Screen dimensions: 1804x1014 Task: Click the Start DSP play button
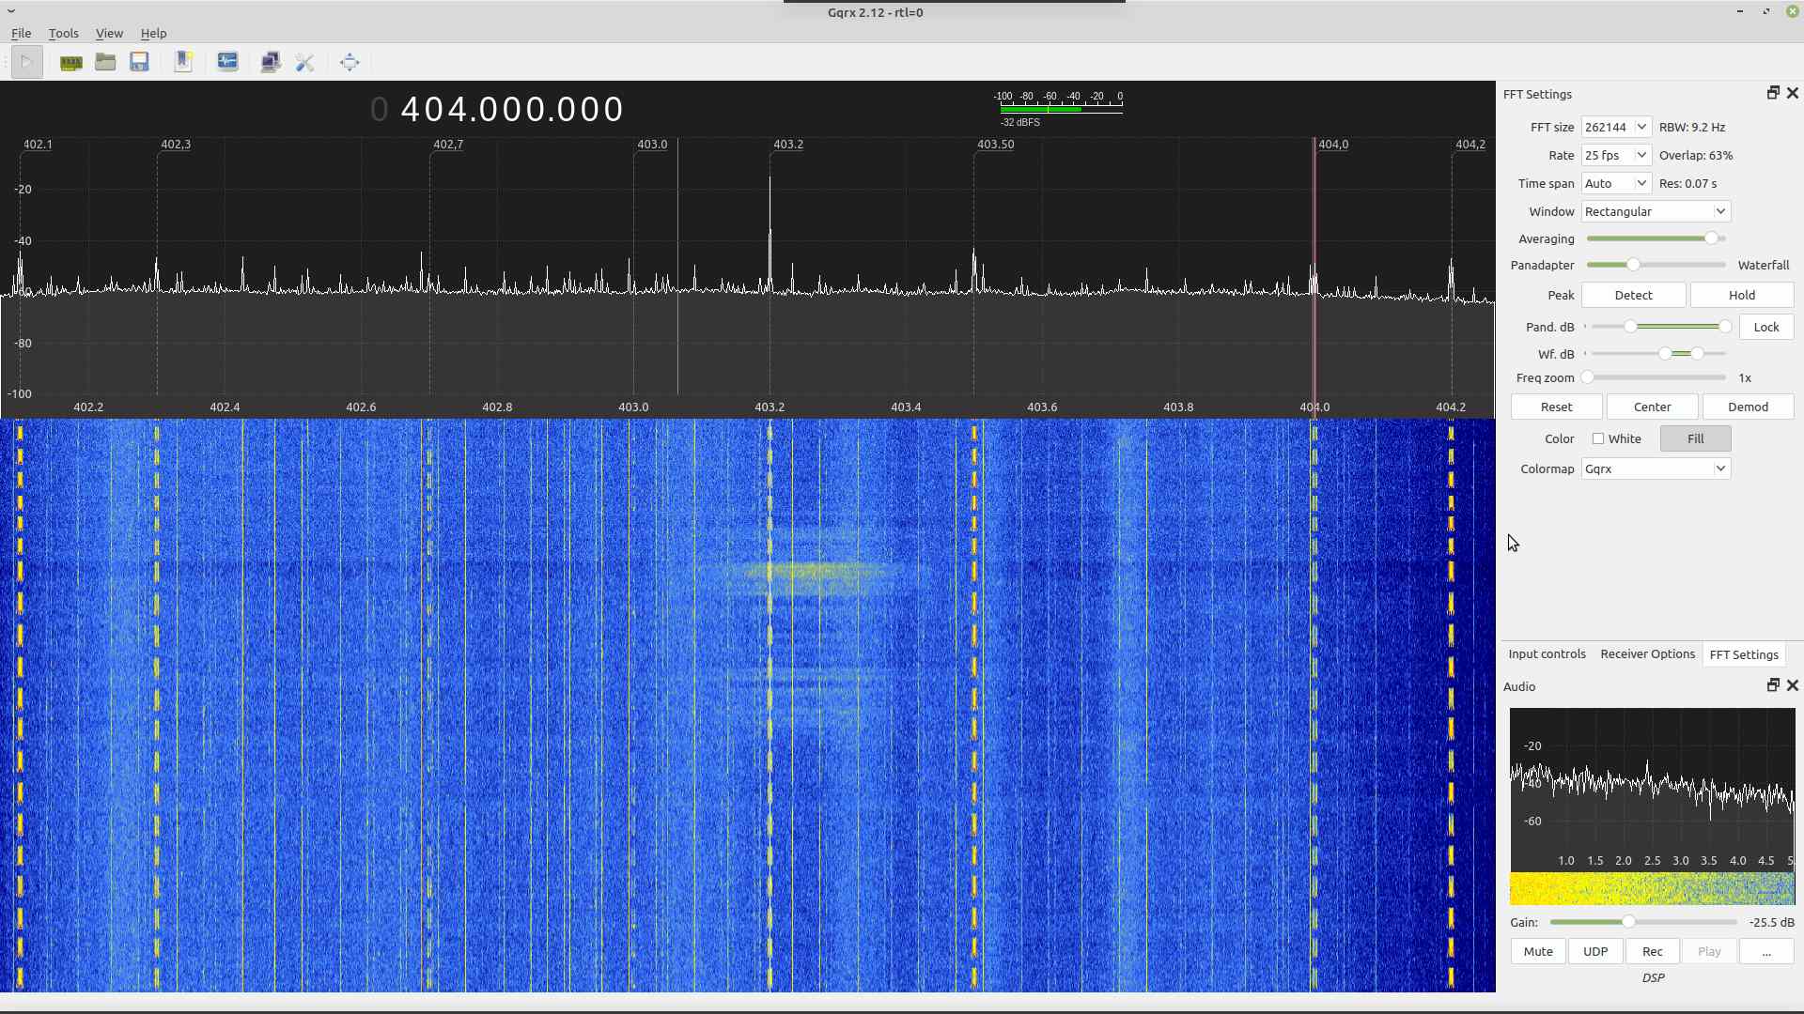[26, 63]
